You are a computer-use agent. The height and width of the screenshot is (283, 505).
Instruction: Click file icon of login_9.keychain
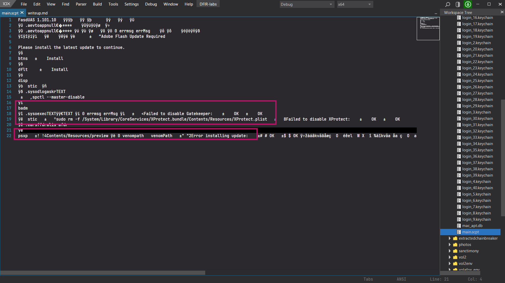459,219
